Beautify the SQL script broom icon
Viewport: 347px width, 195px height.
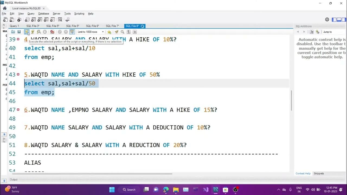117,32
